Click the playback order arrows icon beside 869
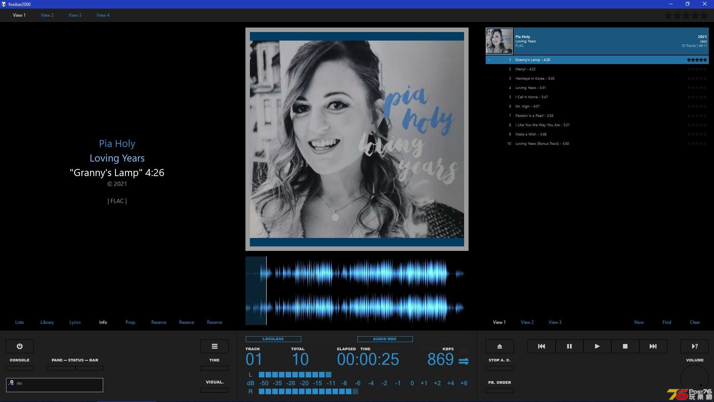The width and height of the screenshot is (714, 402). tap(463, 361)
